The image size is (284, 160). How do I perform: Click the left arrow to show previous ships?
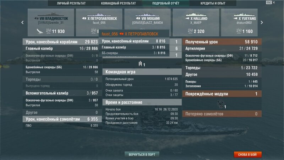click(22, 22)
